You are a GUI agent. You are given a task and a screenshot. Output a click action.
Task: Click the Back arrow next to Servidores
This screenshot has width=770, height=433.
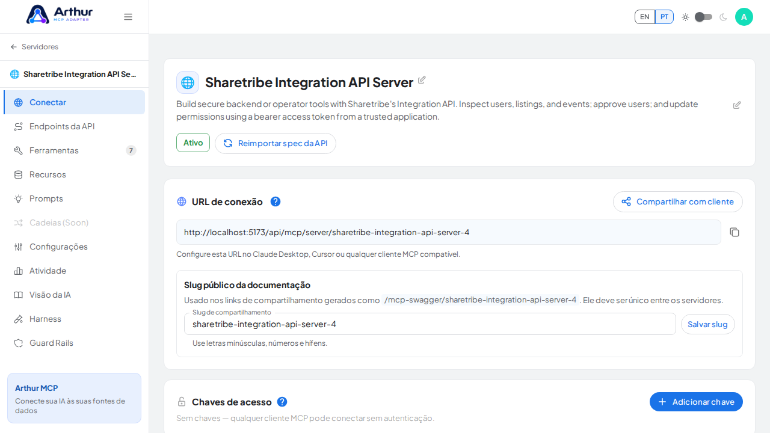click(x=14, y=47)
